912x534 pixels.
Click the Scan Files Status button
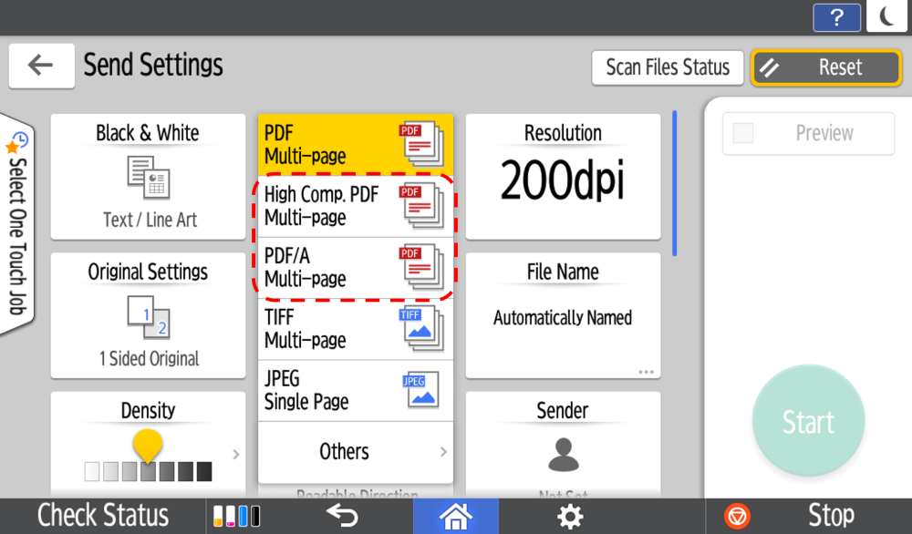tap(668, 67)
